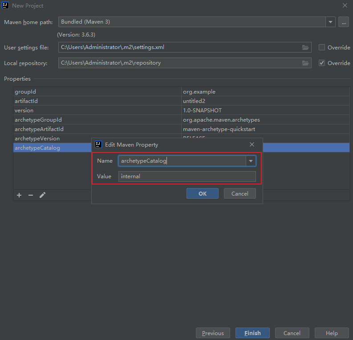Browse for local repository folder icon
Image resolution: width=353 pixels, height=340 pixels.
[x=305, y=63]
